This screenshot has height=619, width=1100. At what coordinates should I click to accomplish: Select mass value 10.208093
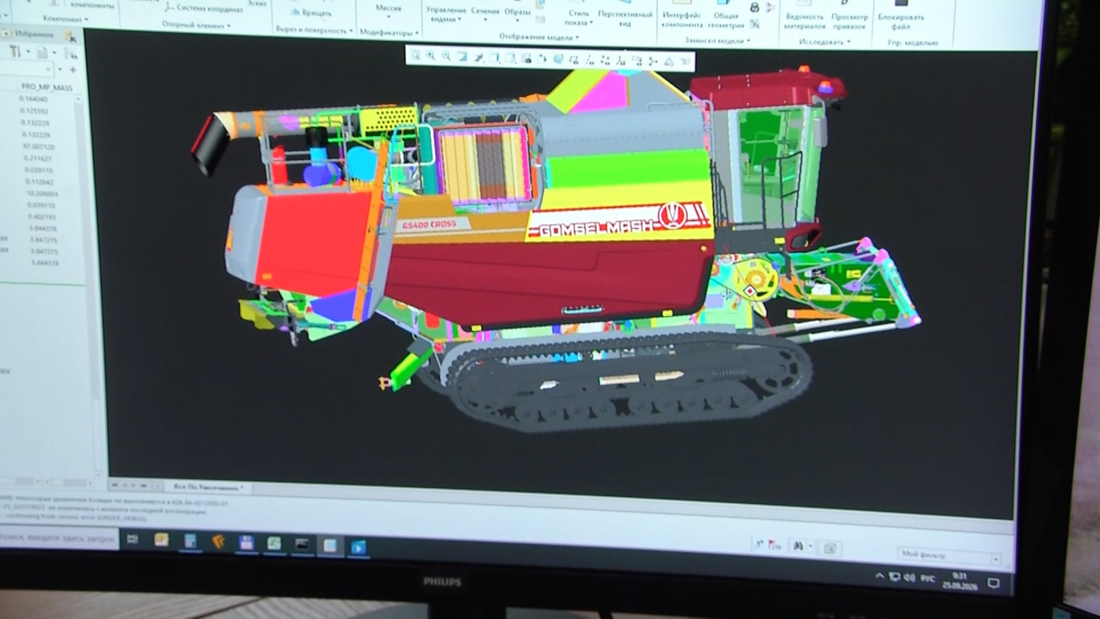click(42, 194)
